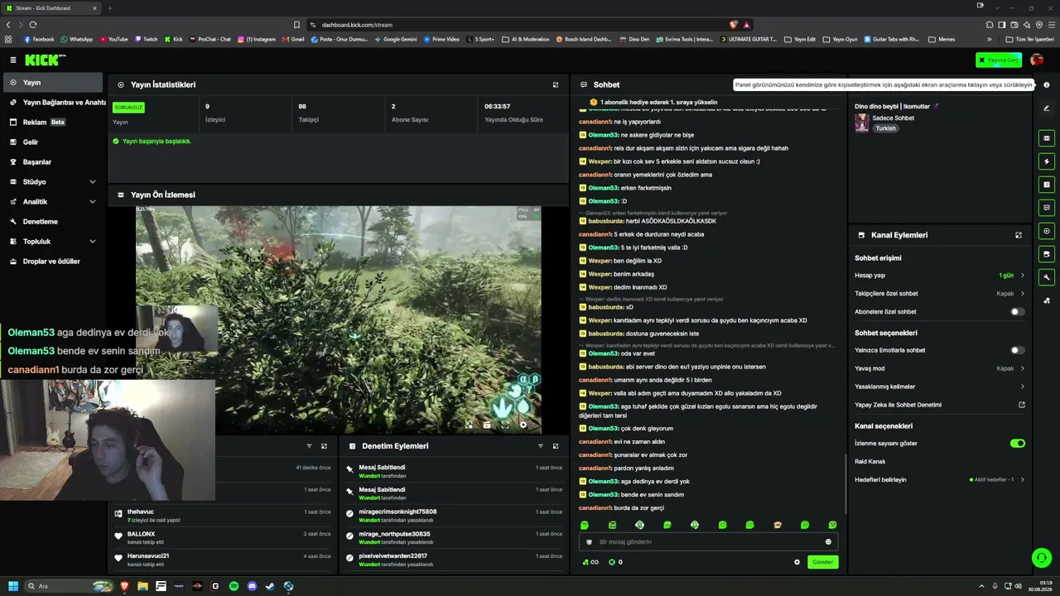The image size is (1060, 596).
Task: Maximize the Yayın İstatistikleri panel
Action: pos(556,84)
